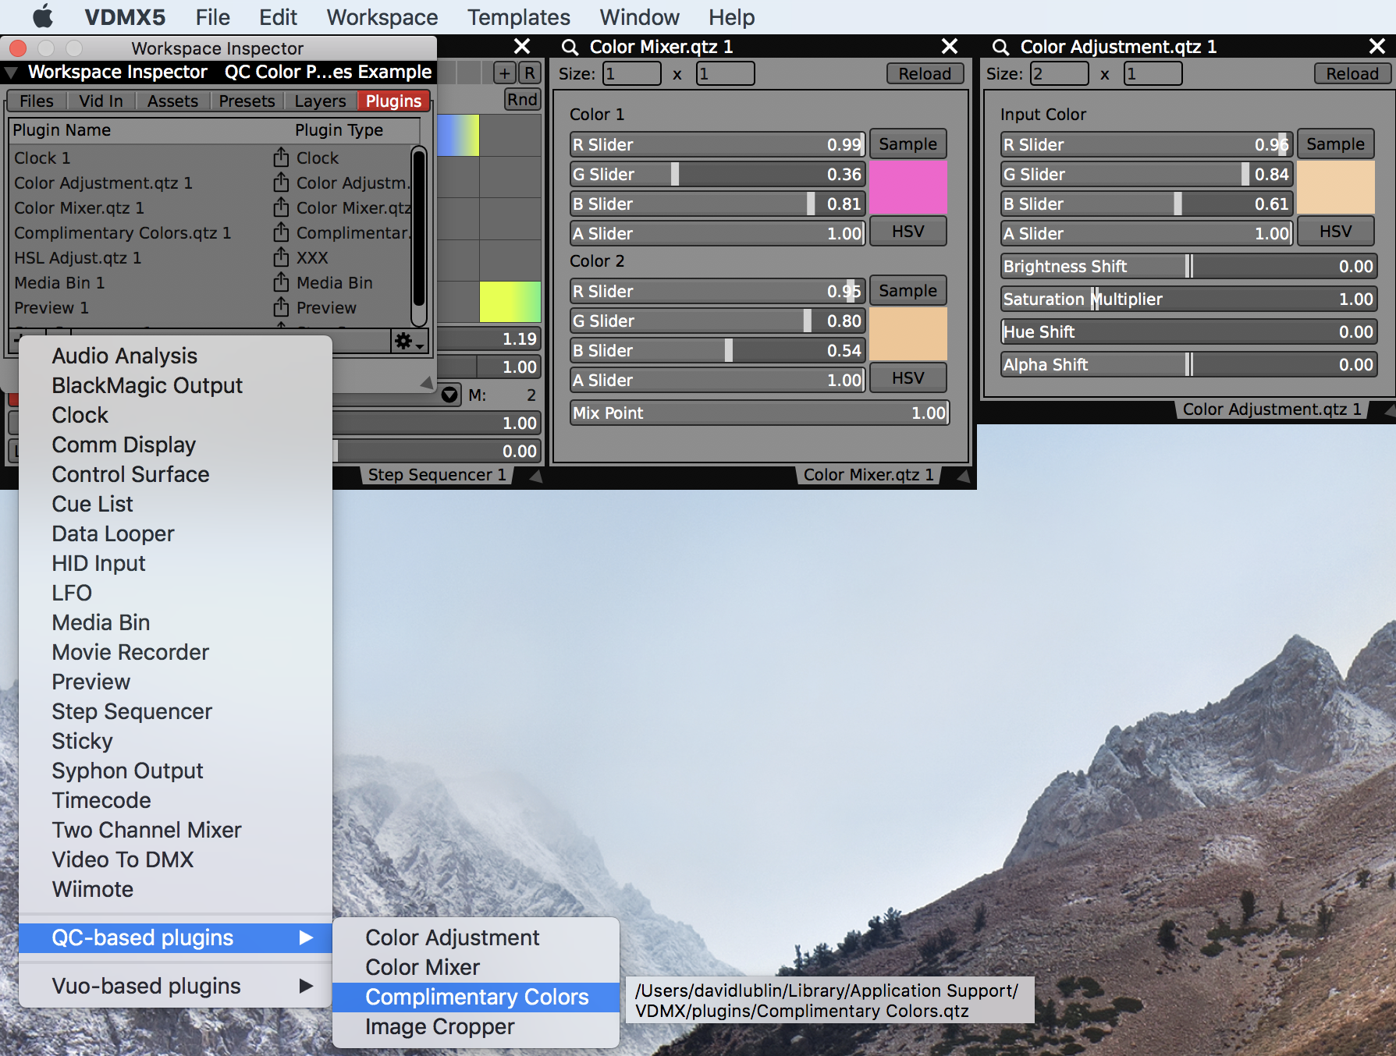Image resolution: width=1396 pixels, height=1056 pixels.
Task: Choose Movie Recorder from the plugin menu
Action: pyautogui.click(x=176, y=652)
